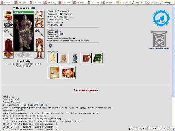Open the wooden mug gift
Image resolution: width=175 pixels, height=131 pixels.
pyautogui.click(x=86, y=58)
